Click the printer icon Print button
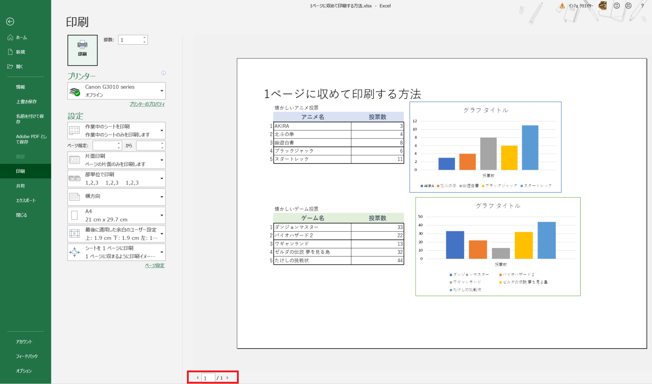Image resolution: width=652 pixels, height=384 pixels. tap(83, 50)
